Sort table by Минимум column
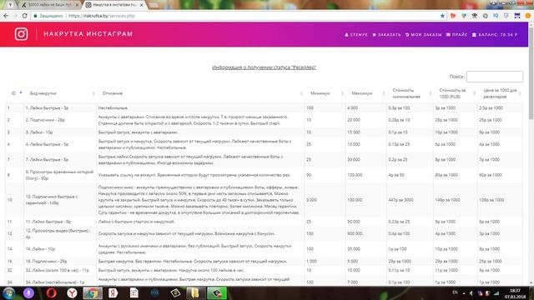 point(325,93)
